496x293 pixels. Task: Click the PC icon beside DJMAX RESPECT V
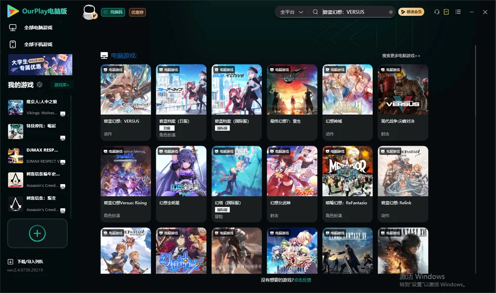click(x=62, y=162)
